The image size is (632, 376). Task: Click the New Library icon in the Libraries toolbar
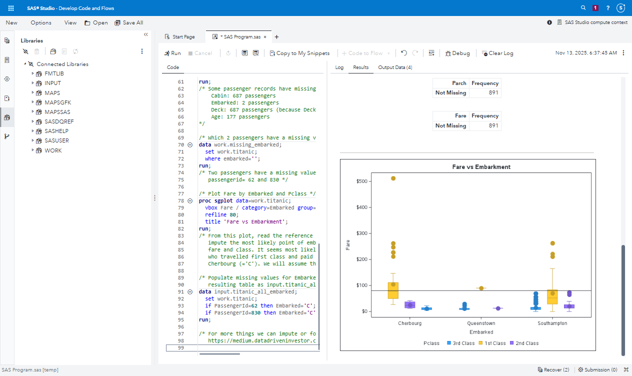tap(53, 51)
